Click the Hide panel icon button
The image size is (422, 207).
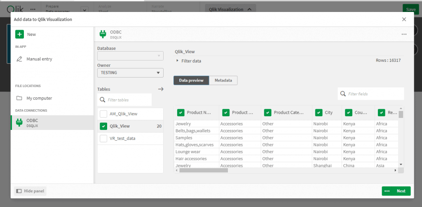pos(30,191)
